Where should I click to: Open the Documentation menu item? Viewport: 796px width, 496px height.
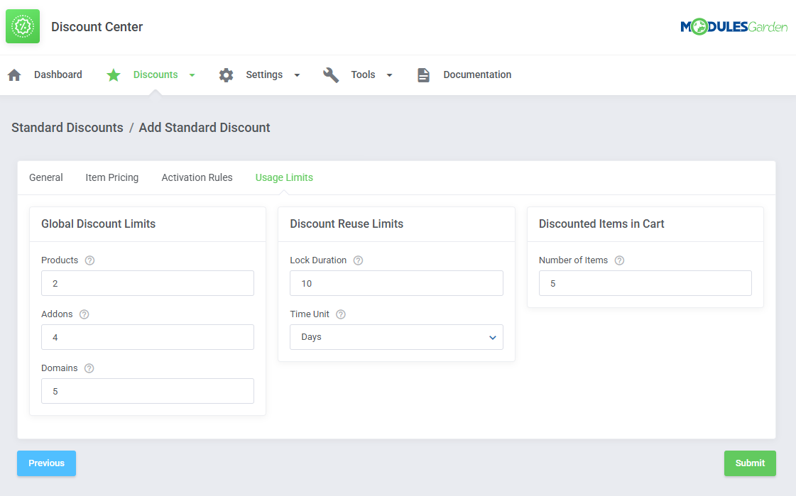[477, 75]
